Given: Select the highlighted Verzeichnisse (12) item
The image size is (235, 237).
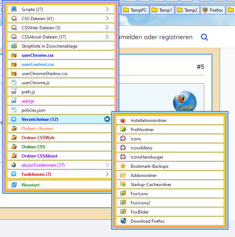Looking at the screenshot, I should point(59,119).
